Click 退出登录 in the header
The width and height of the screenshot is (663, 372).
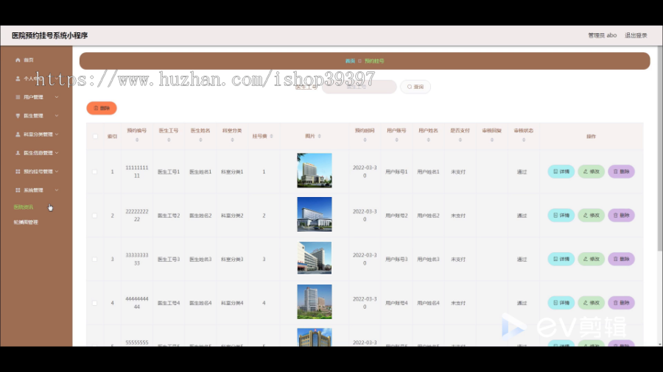636,35
